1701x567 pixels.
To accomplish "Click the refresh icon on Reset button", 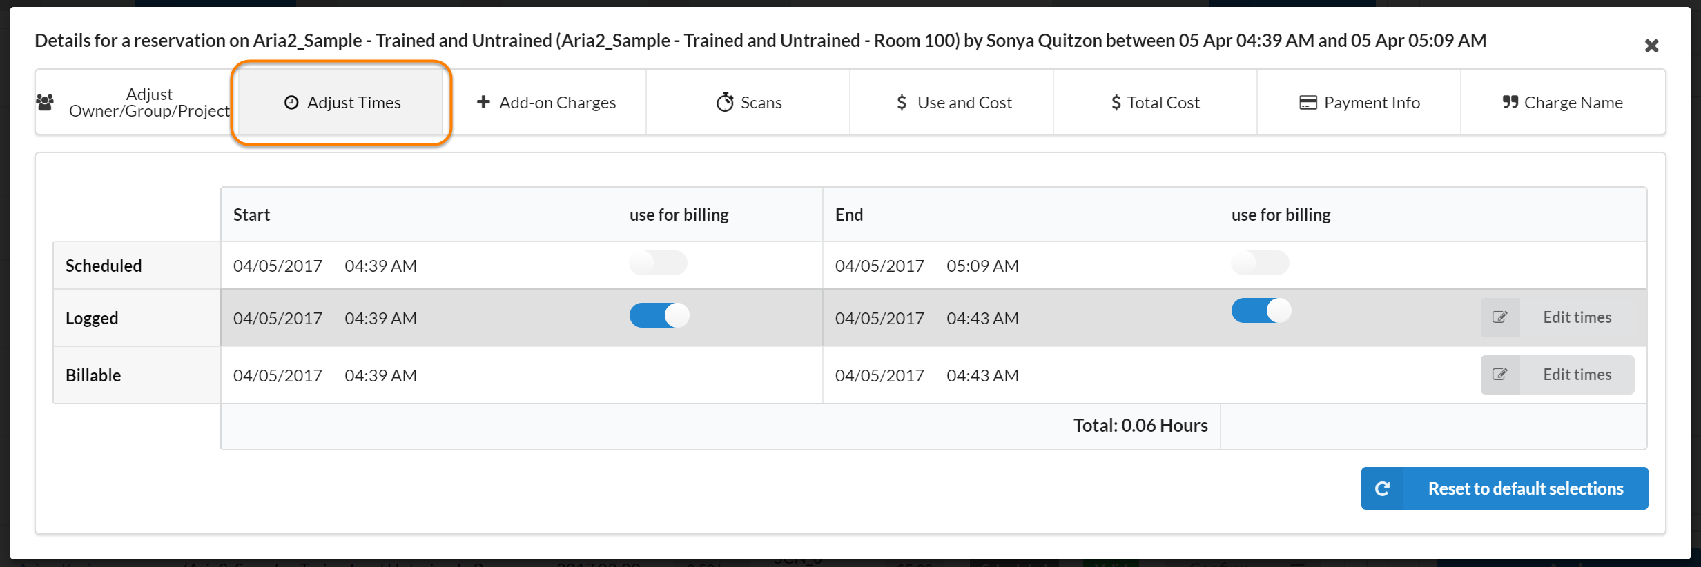I will click(1382, 488).
